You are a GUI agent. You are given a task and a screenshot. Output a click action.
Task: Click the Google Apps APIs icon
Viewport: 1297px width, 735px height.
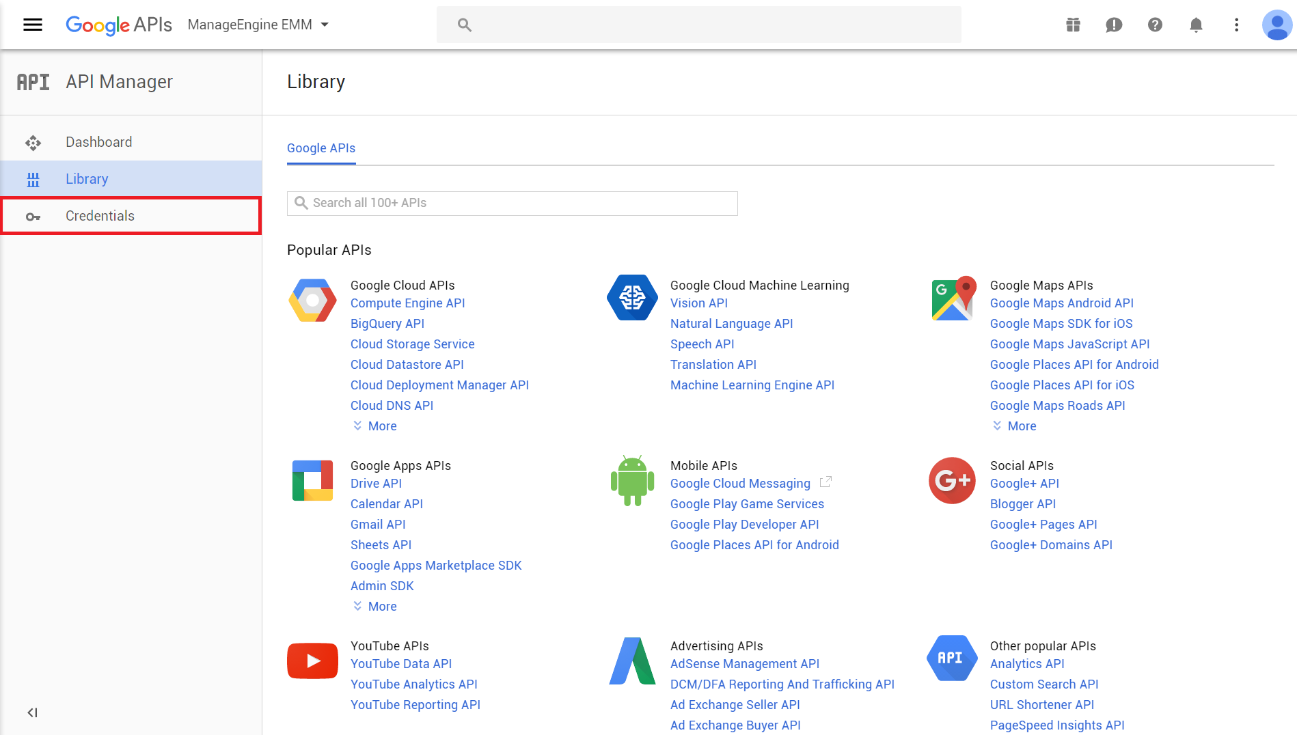tap(312, 480)
